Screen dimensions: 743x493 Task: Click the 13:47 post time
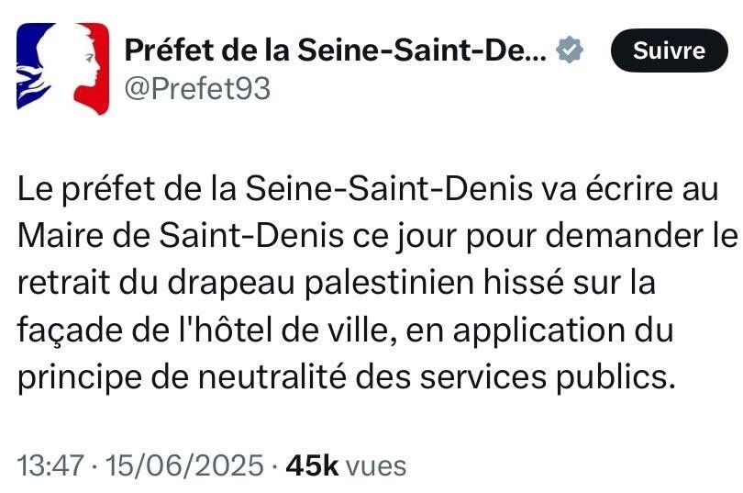click(x=49, y=465)
